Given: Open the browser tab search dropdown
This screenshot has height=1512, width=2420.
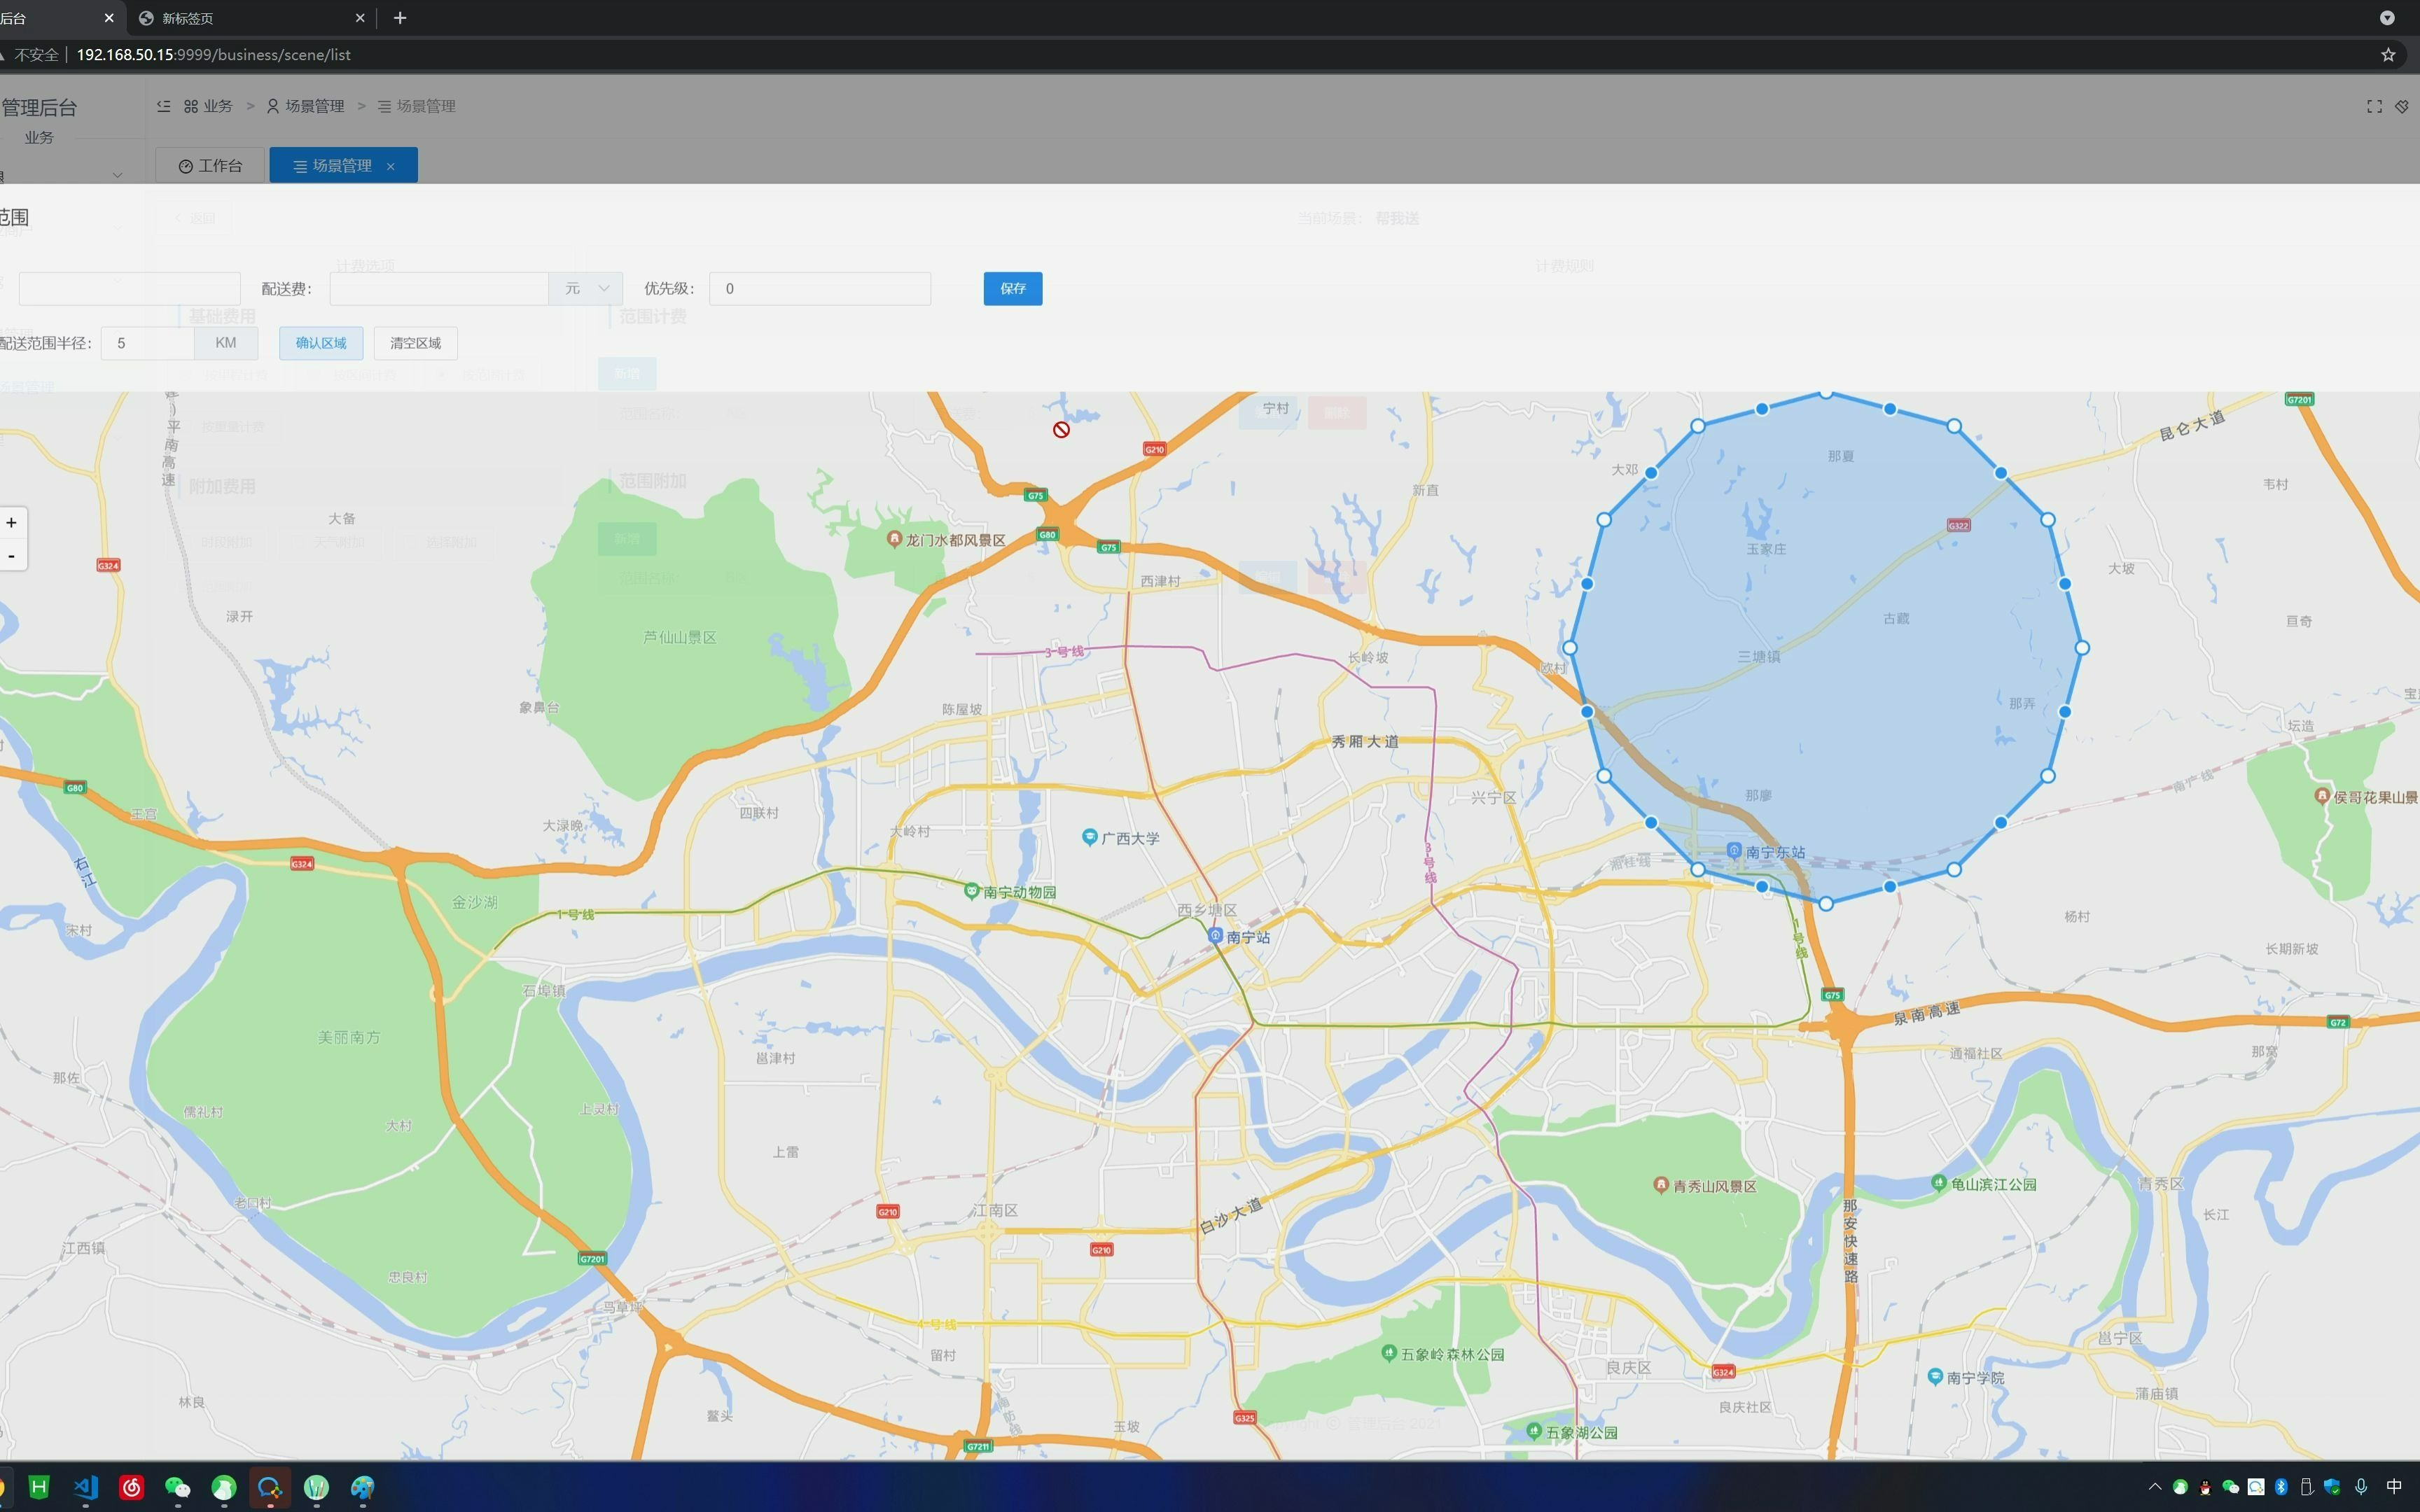Looking at the screenshot, I should (2387, 18).
